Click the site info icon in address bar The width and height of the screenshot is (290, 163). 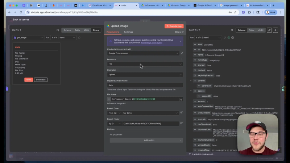28,12
